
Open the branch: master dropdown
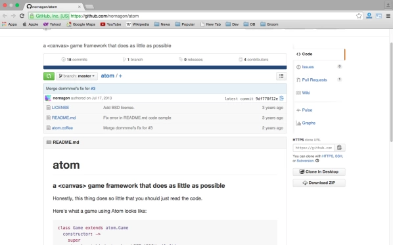coord(77,76)
